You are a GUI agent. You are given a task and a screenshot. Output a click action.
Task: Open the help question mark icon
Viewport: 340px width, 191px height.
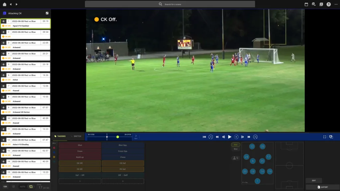[x=328, y=4]
